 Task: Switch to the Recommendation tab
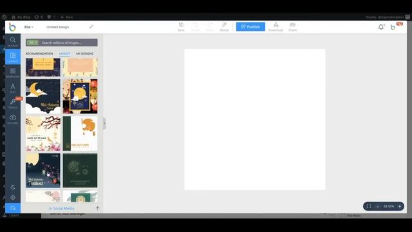coord(39,53)
